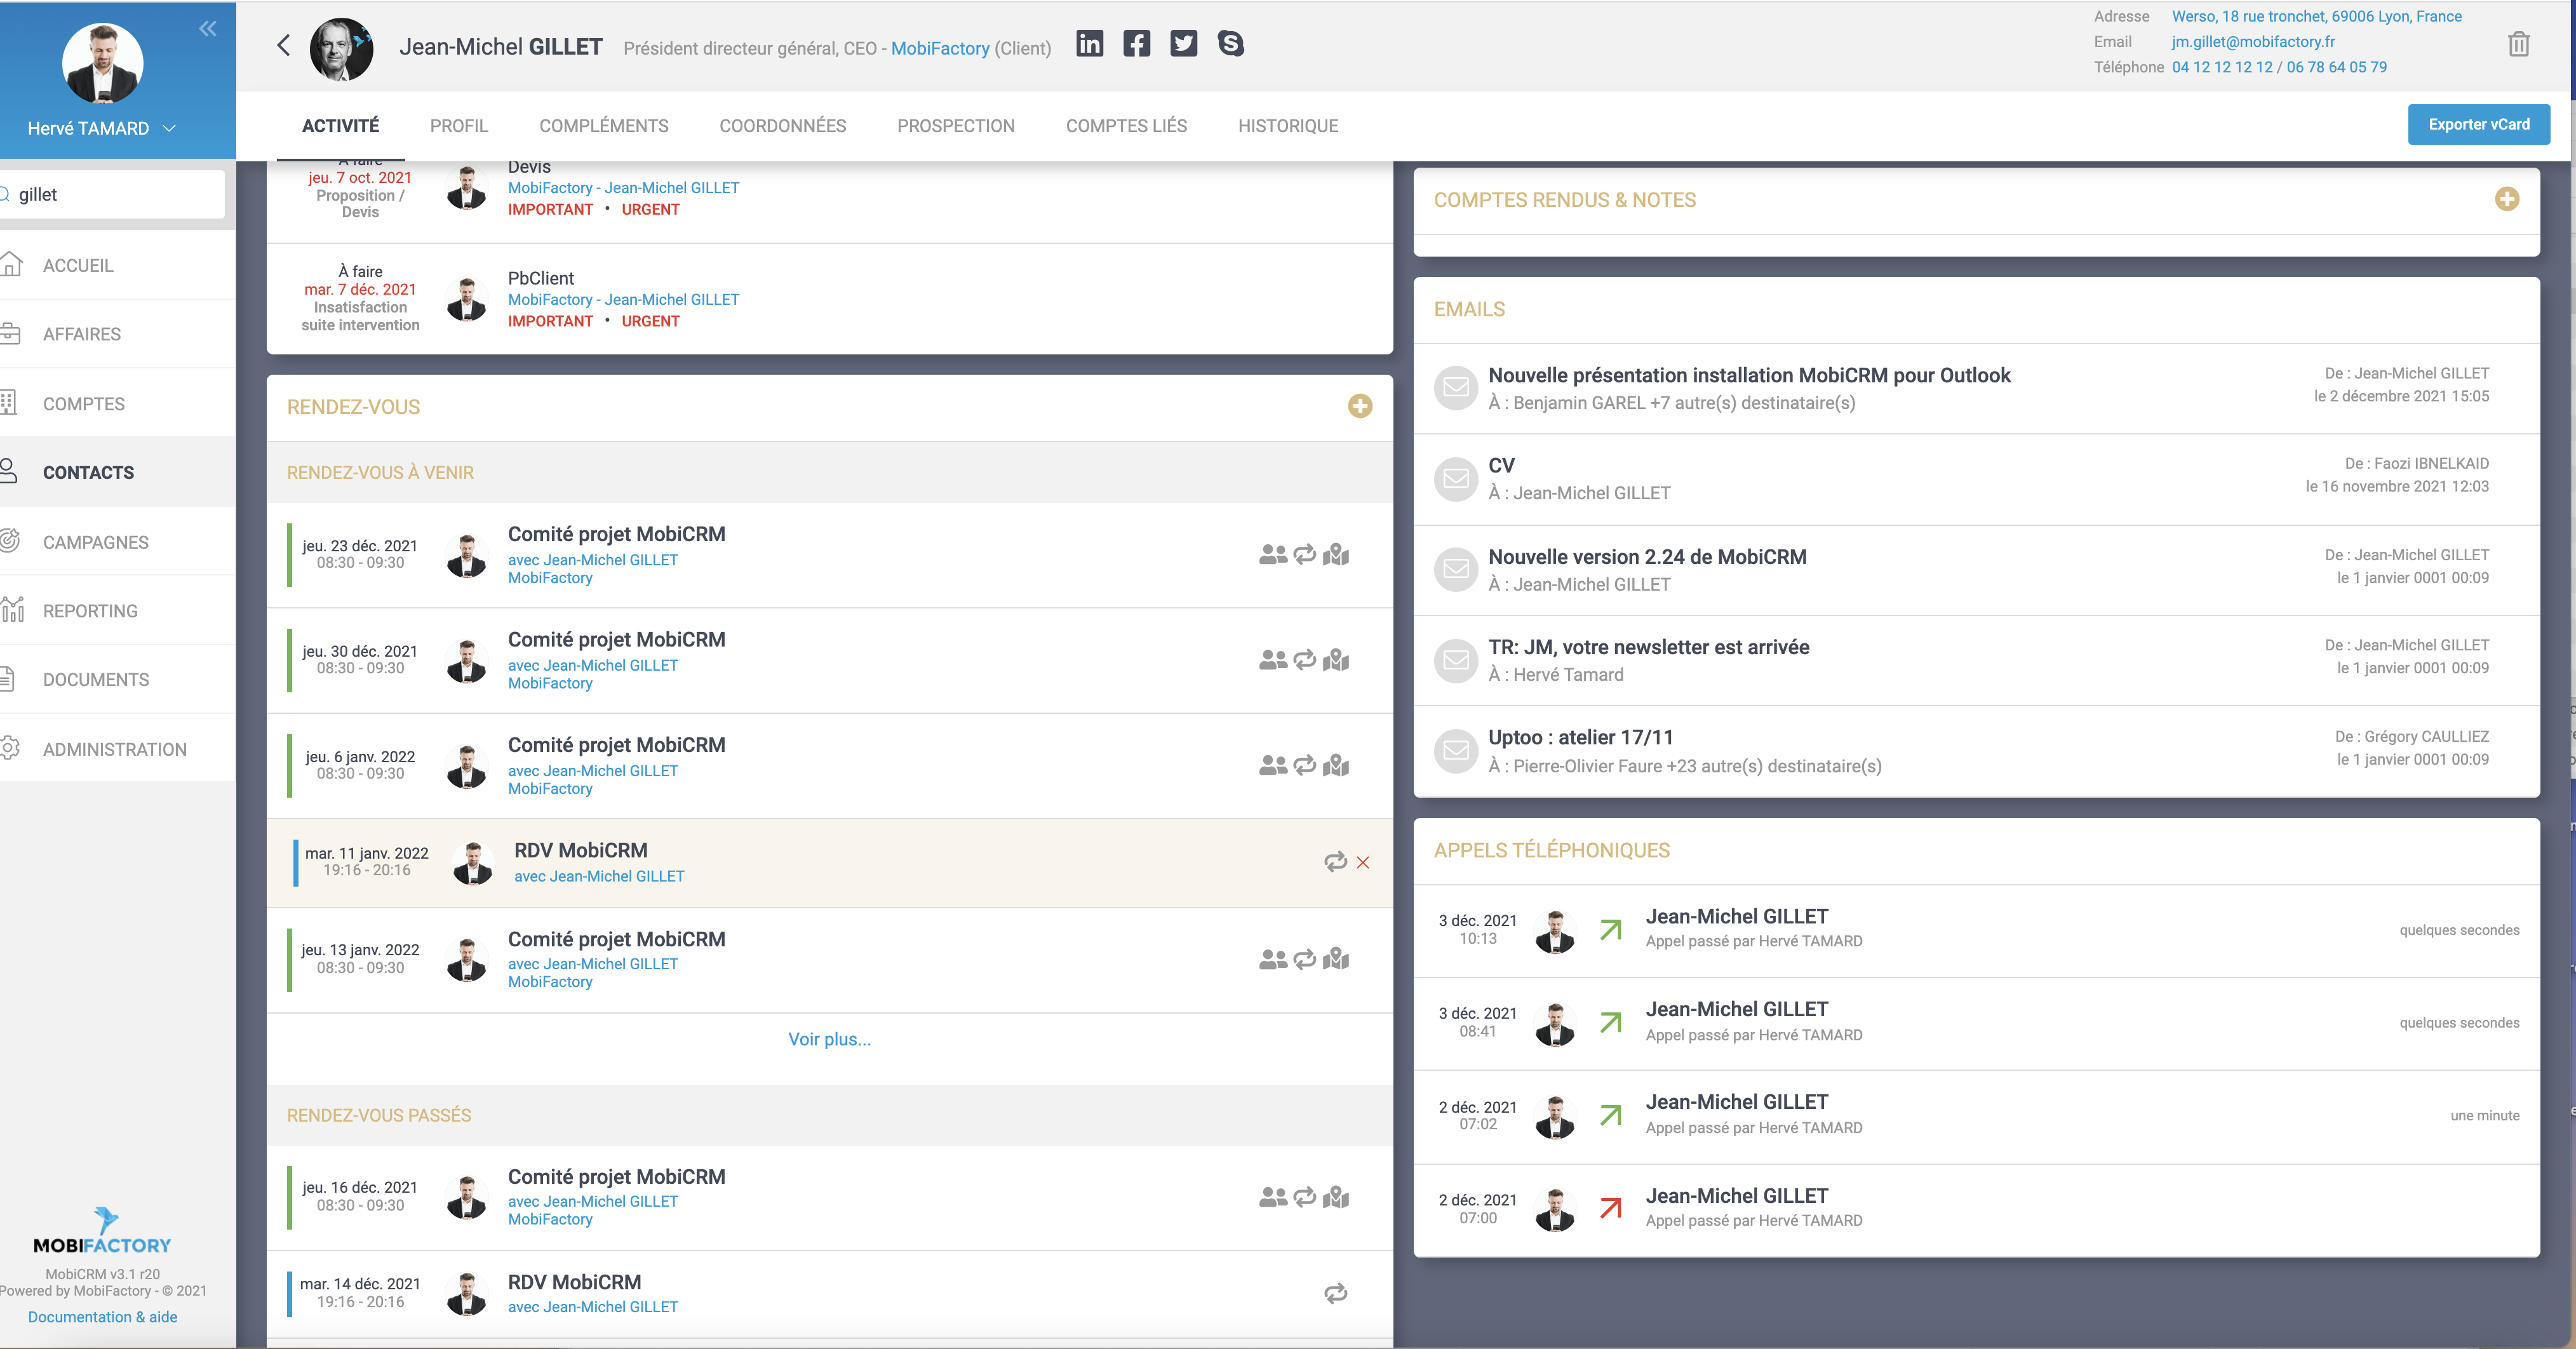The height and width of the screenshot is (1349, 2576).
Task: Click the Facebook icon in header
Action: pyautogui.click(x=1136, y=43)
